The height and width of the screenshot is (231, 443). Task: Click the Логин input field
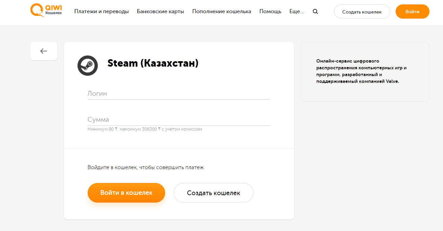pyautogui.click(x=179, y=94)
